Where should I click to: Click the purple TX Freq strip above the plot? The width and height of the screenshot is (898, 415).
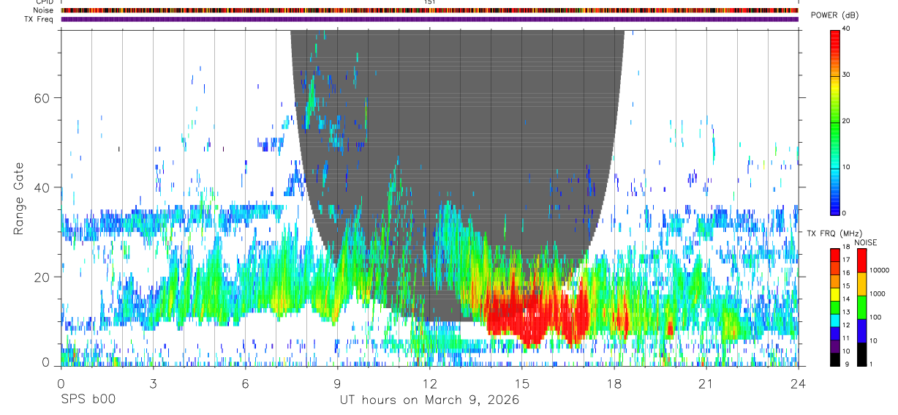pos(430,19)
